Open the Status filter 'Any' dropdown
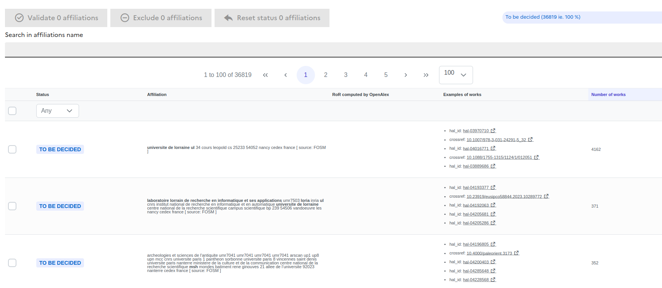Screen dimensions: 662x288 point(57,111)
